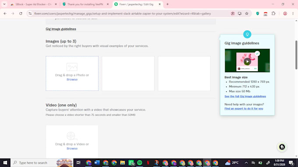Image resolution: width=298 pixels, height=167 pixels.
Task: Open the Extensions puzzle icon
Action: tap(273, 14)
